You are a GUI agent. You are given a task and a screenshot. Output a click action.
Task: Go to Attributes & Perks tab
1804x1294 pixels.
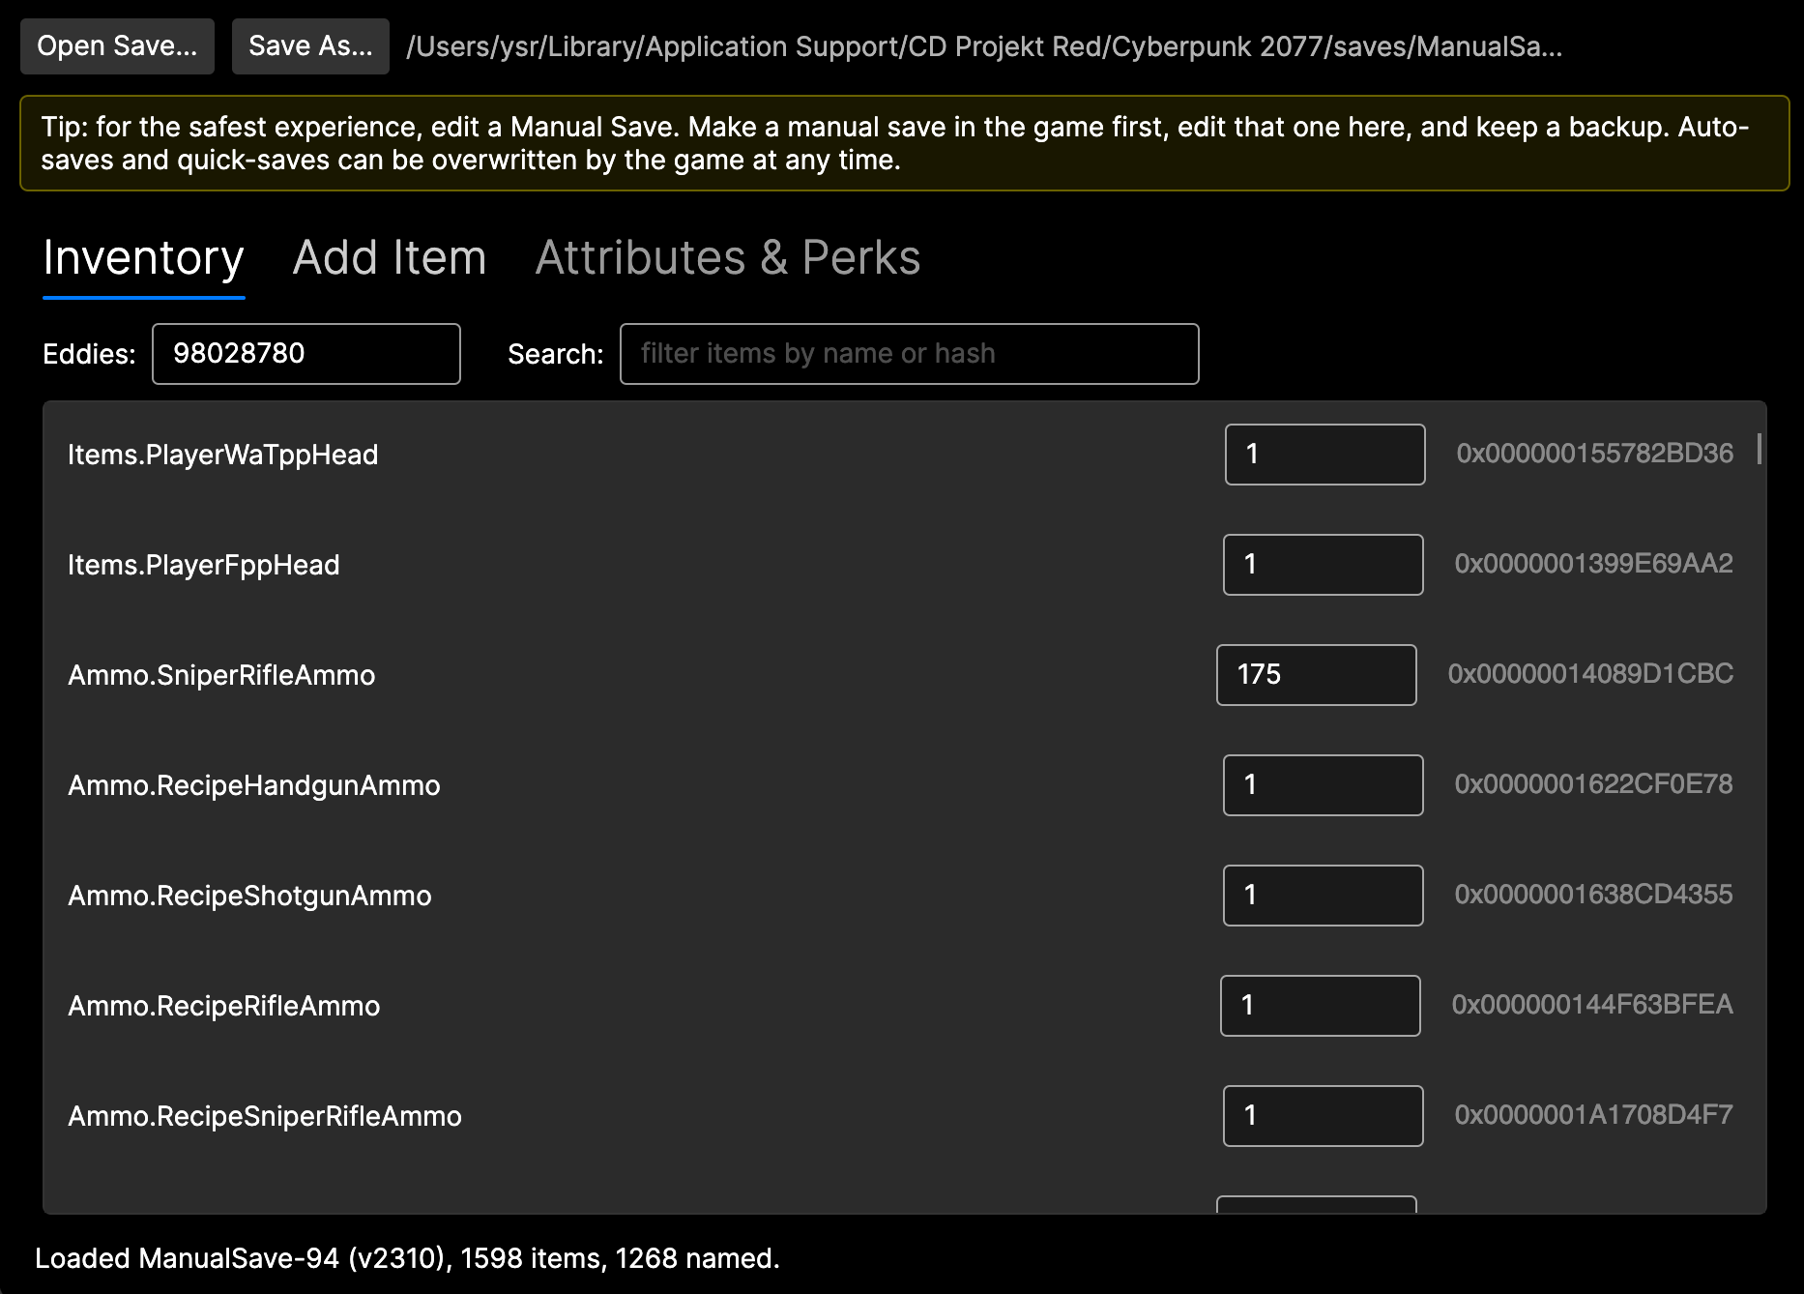click(728, 258)
